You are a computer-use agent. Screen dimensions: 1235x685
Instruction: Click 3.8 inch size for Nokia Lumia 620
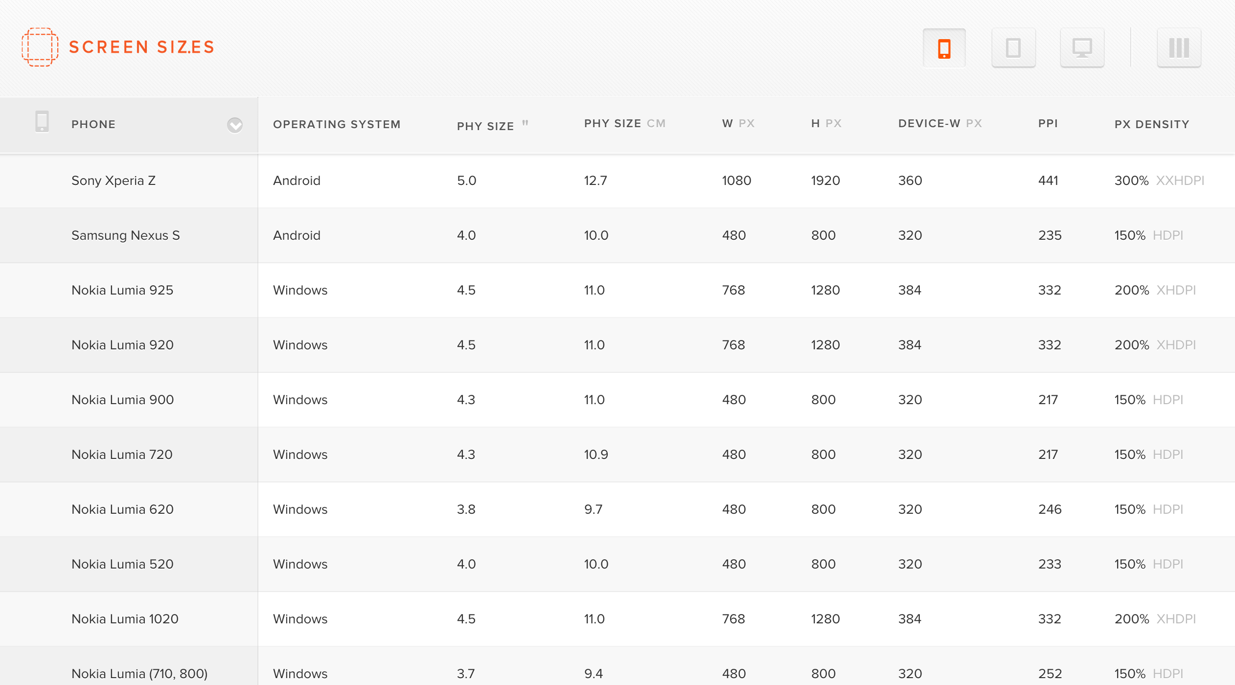point(466,509)
